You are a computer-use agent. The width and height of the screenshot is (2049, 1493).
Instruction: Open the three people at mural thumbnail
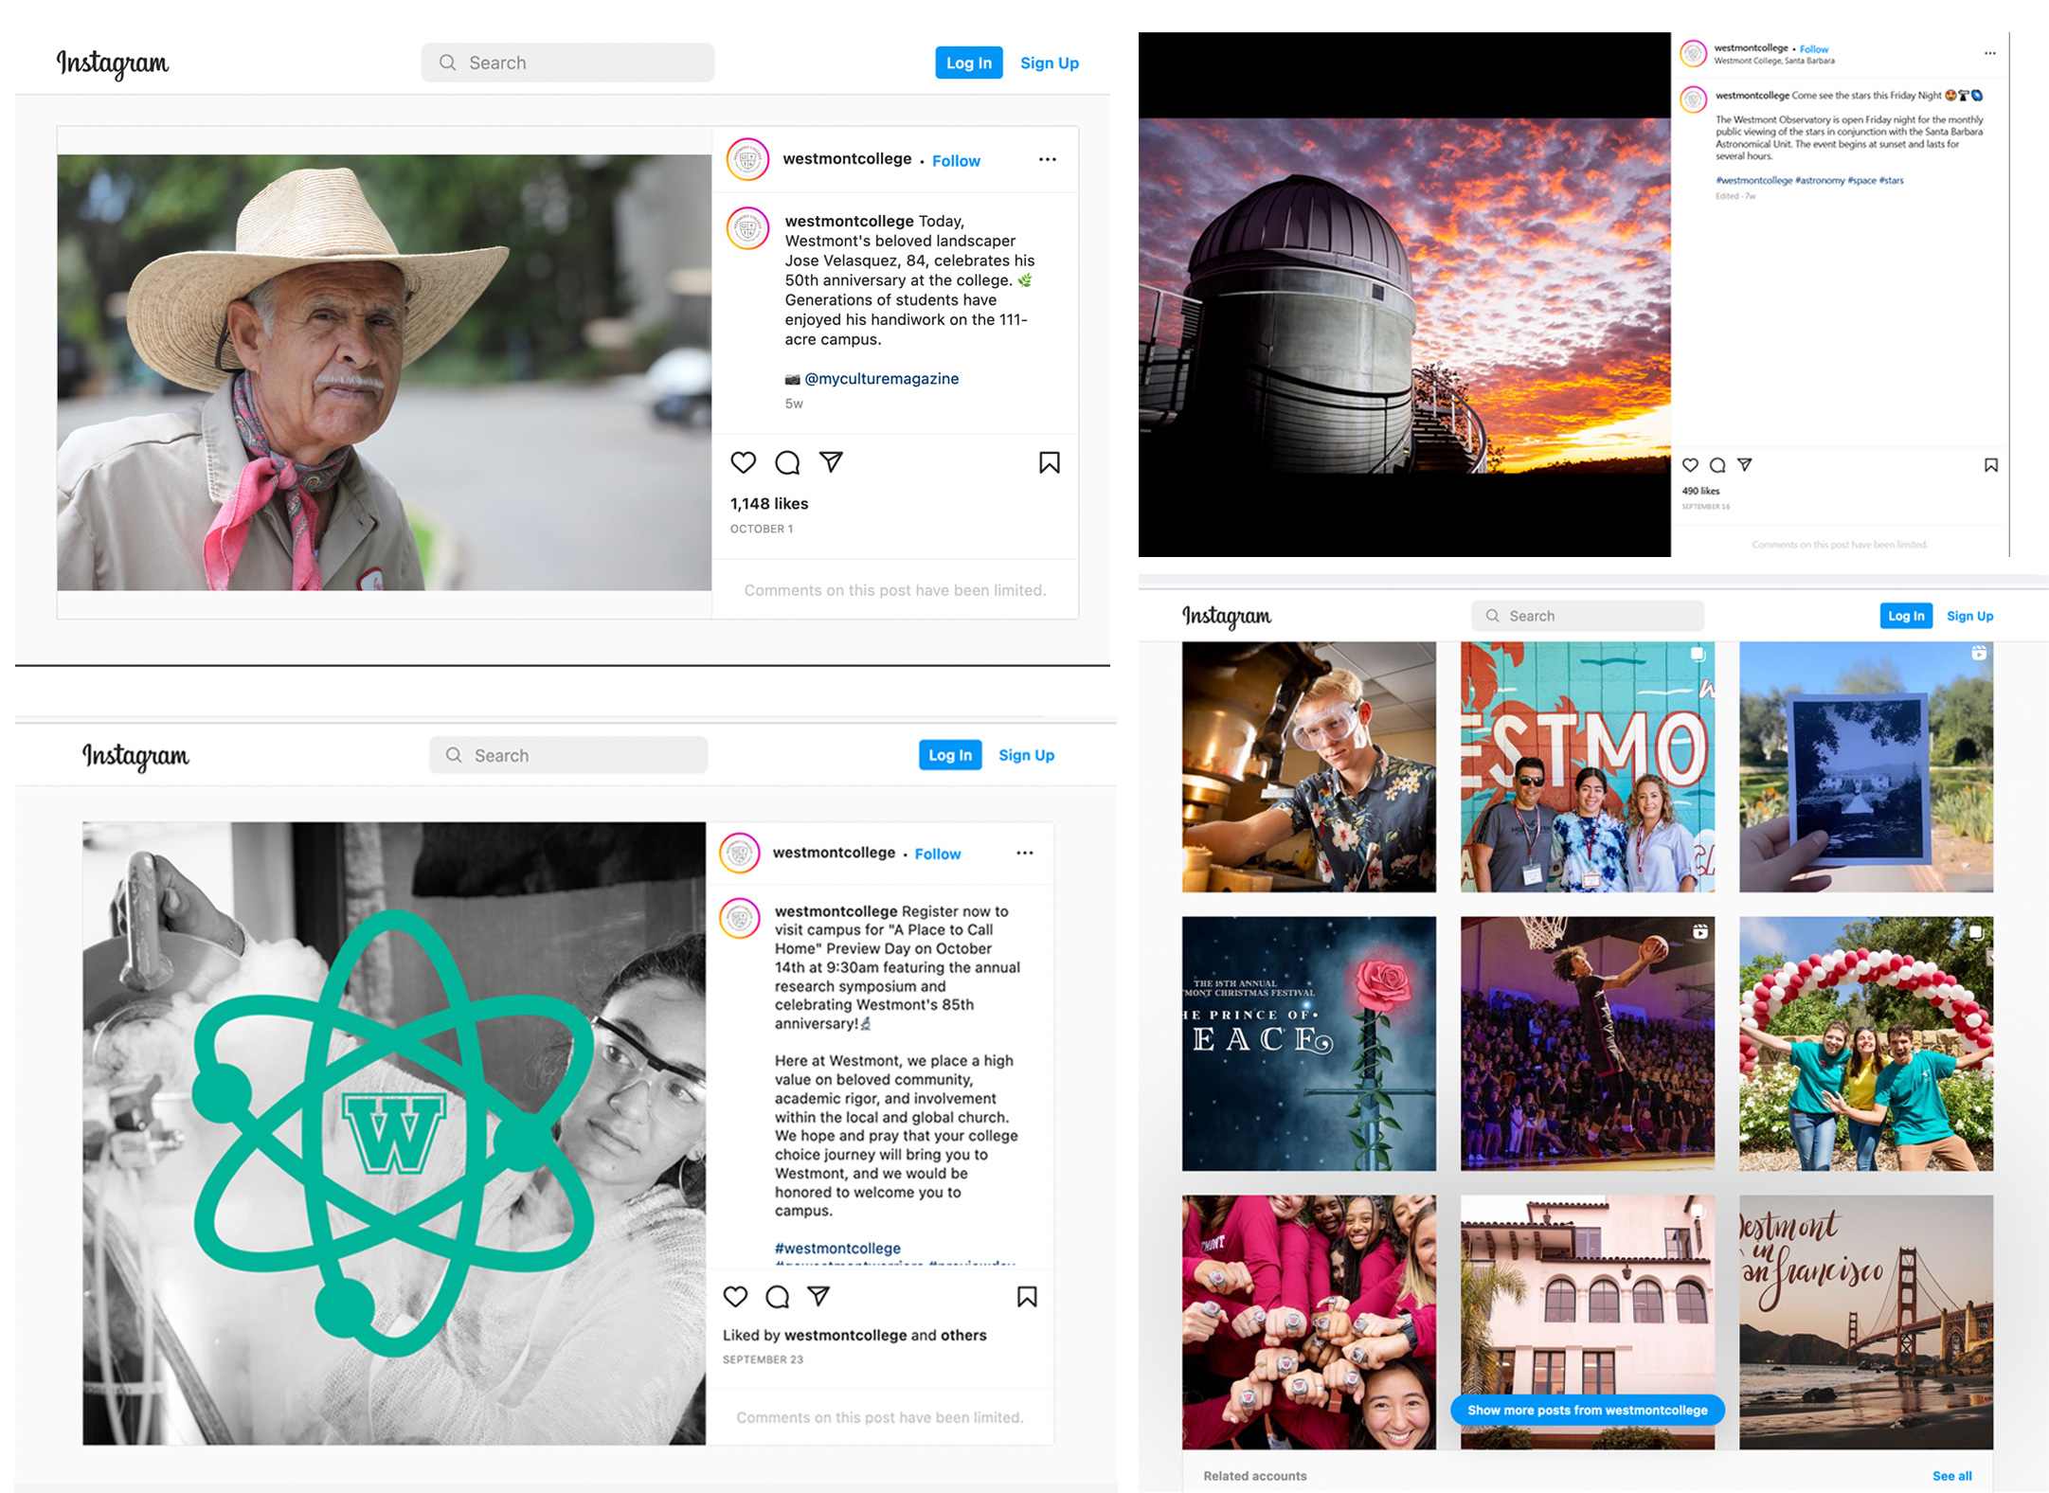pyautogui.click(x=1587, y=766)
